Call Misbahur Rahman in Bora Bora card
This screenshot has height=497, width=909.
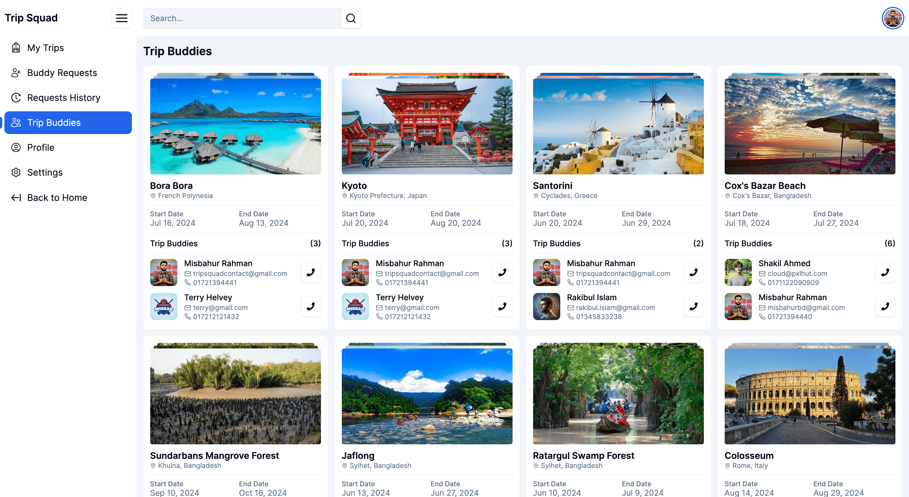tap(311, 272)
